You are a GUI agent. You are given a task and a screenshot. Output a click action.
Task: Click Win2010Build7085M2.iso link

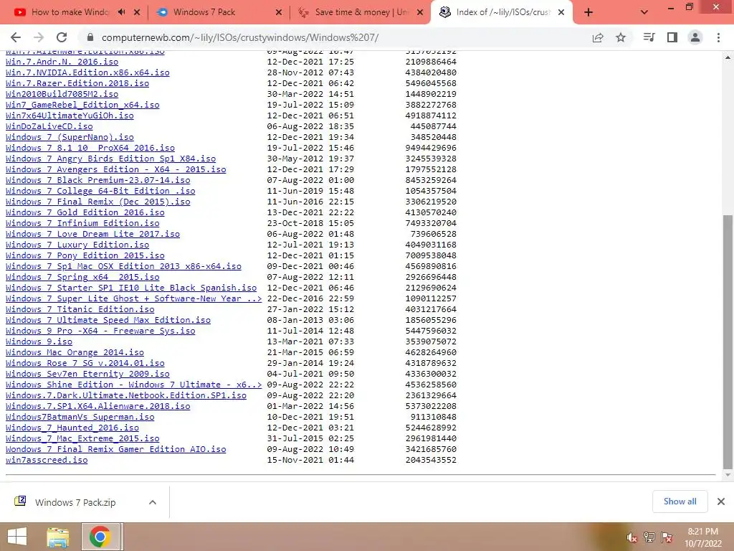[x=62, y=94]
